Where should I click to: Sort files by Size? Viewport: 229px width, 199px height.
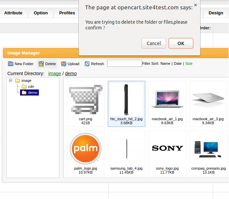[x=189, y=63]
